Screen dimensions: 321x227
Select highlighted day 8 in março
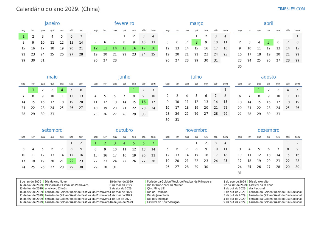(196, 42)
